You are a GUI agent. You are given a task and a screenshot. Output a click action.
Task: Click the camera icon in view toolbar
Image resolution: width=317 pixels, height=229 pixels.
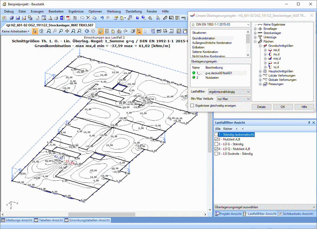[x=133, y=31]
